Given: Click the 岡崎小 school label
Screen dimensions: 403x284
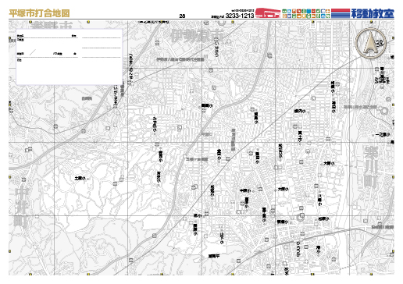Looking at the screenshot, I should tap(207, 106).
